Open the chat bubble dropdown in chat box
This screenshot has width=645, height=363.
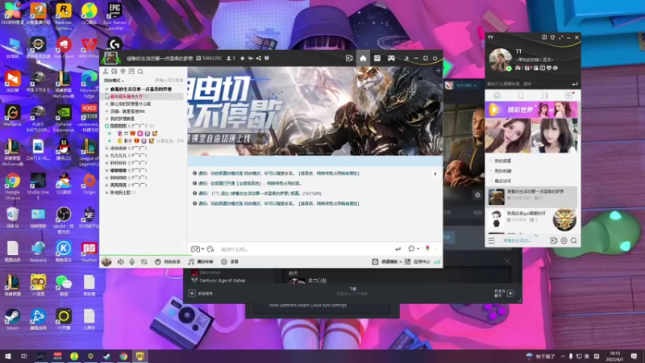(x=414, y=249)
